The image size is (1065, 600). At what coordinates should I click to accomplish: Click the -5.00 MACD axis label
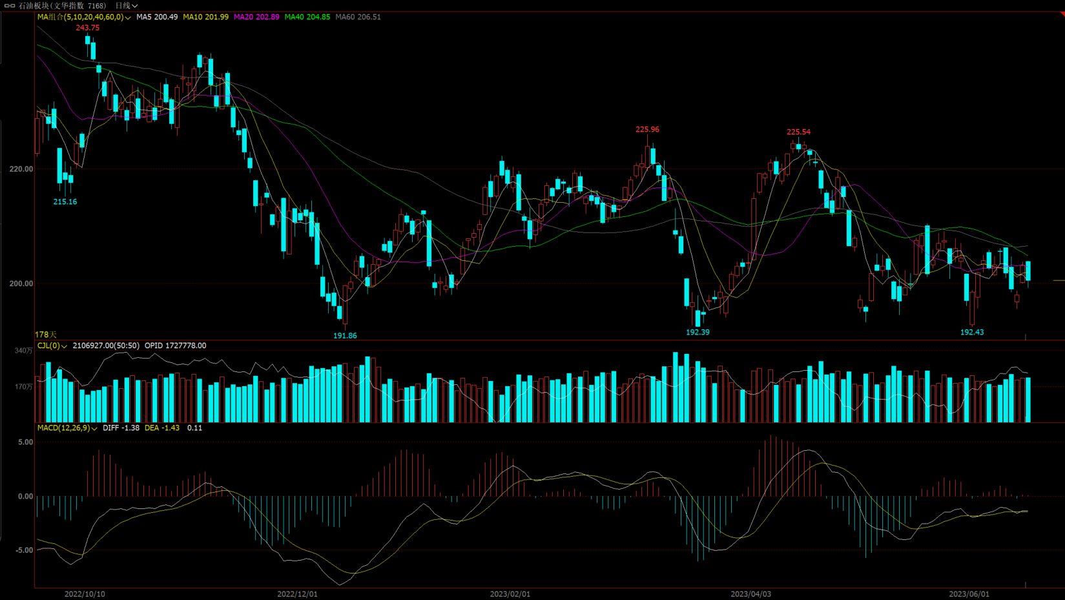pos(24,550)
